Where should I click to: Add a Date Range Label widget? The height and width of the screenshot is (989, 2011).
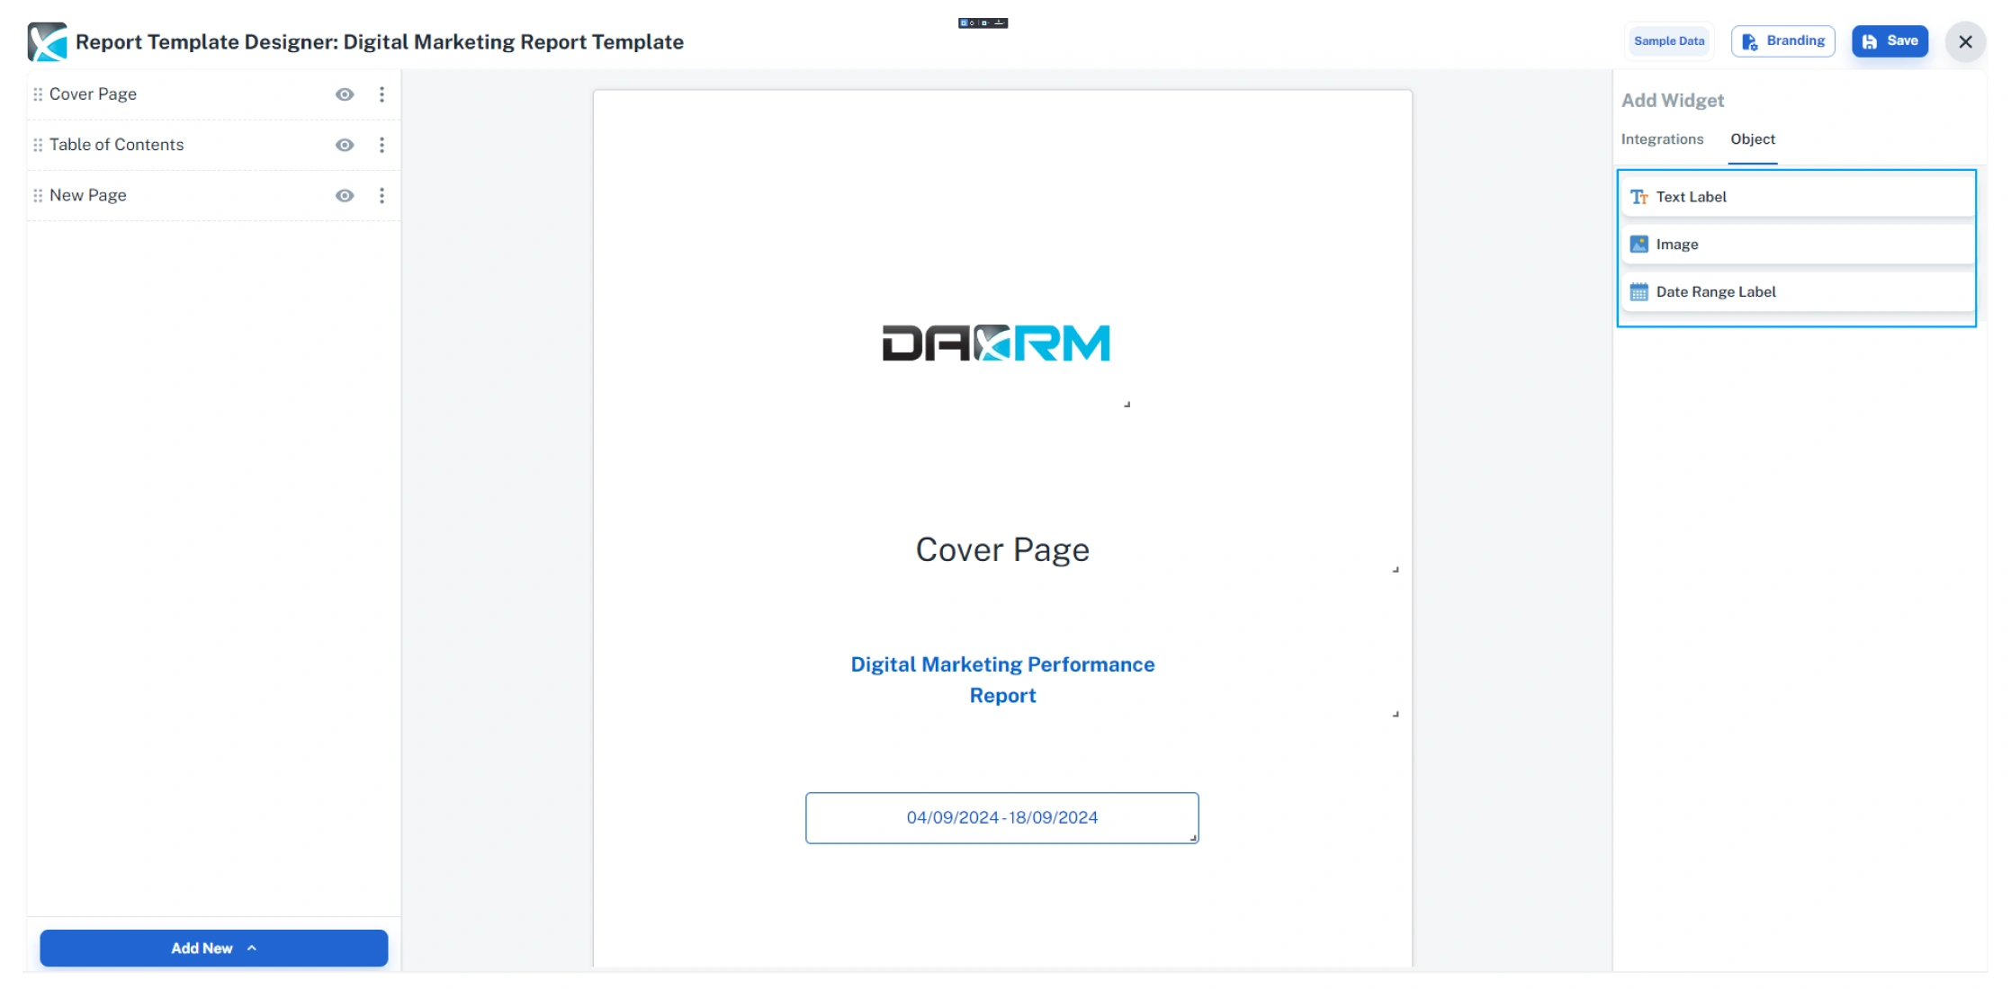coord(1797,292)
